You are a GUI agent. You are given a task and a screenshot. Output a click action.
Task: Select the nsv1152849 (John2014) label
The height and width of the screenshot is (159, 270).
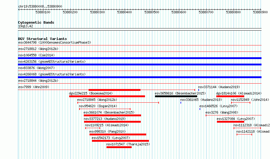(250, 100)
